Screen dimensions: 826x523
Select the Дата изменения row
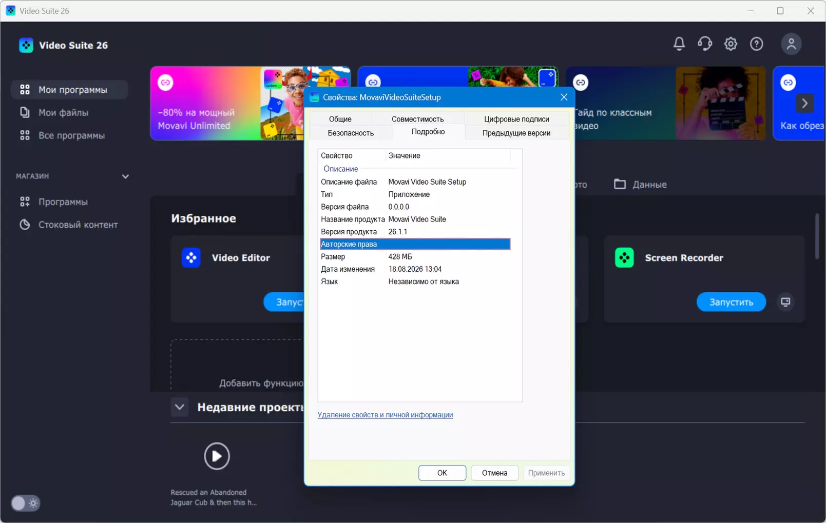[x=415, y=269]
